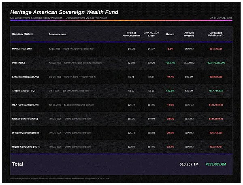Click the '$276.4M' amount for USA Rare Earth
Image resolution: width=243 pixels, height=185 pixels.
click(x=189, y=105)
